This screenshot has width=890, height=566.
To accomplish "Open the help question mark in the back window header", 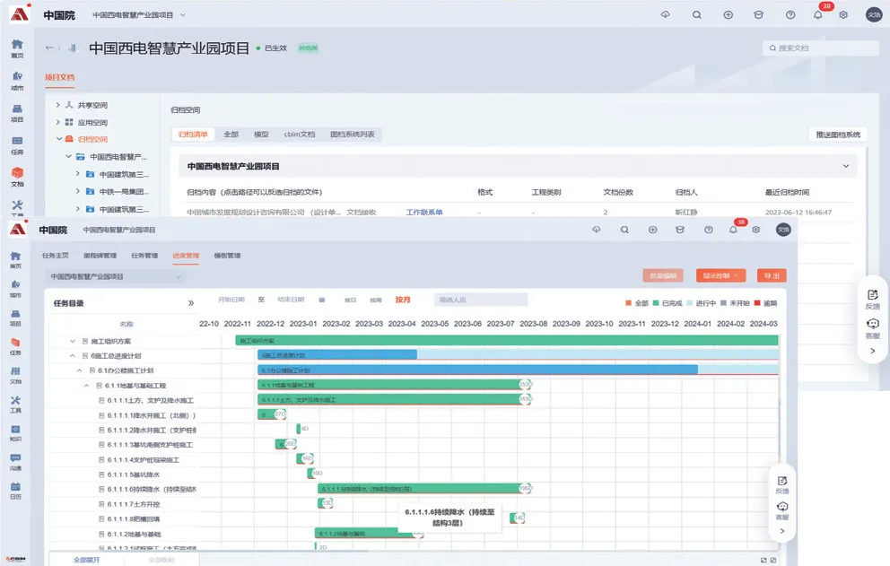I will (790, 14).
